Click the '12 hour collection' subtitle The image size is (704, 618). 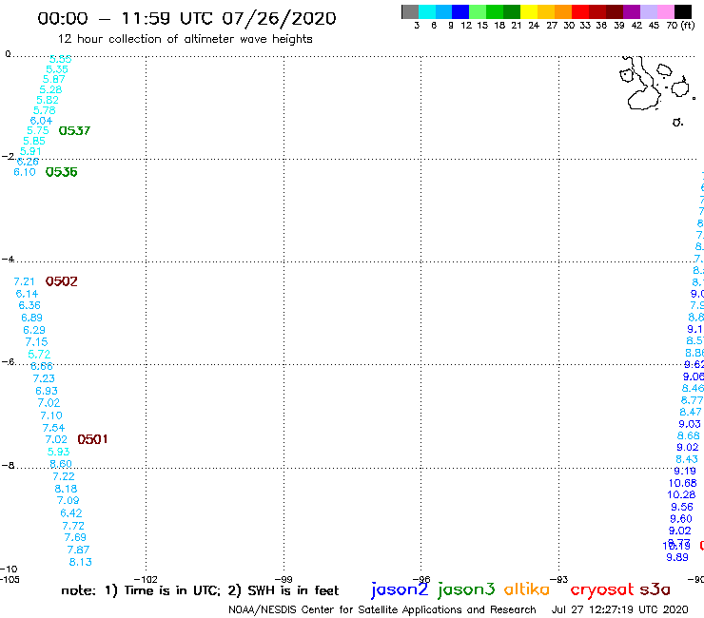pyautogui.click(x=185, y=39)
